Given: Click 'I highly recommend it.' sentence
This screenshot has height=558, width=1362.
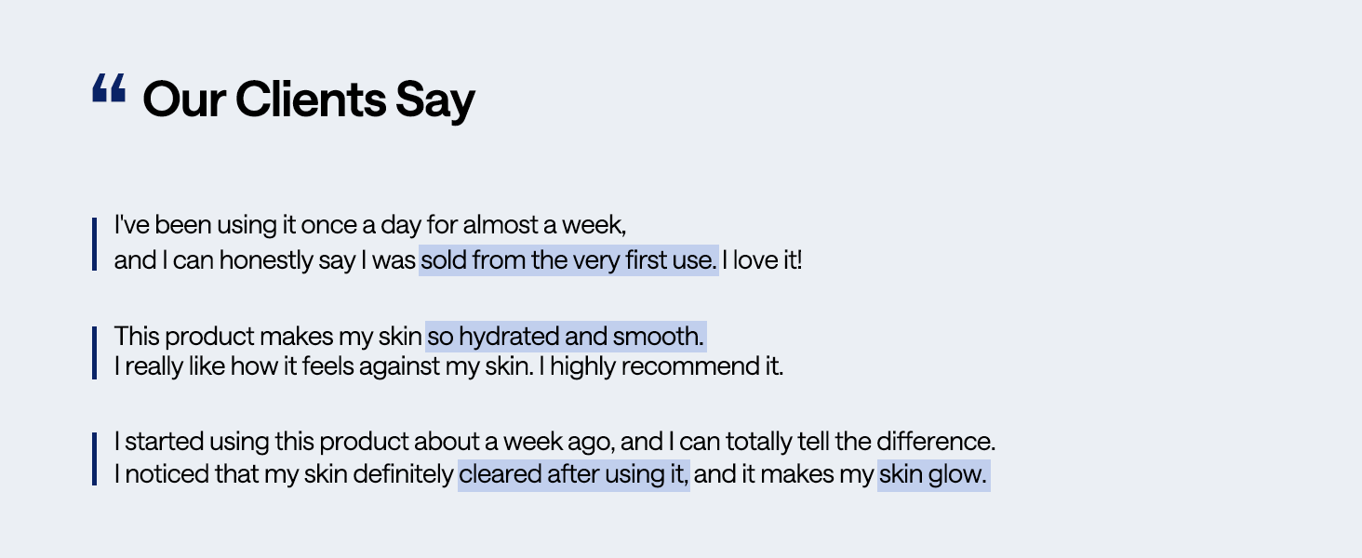Looking at the screenshot, I should (x=667, y=366).
